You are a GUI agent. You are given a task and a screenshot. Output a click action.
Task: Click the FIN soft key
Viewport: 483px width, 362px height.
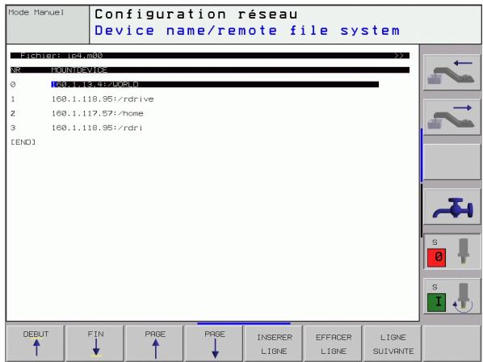tap(95, 343)
